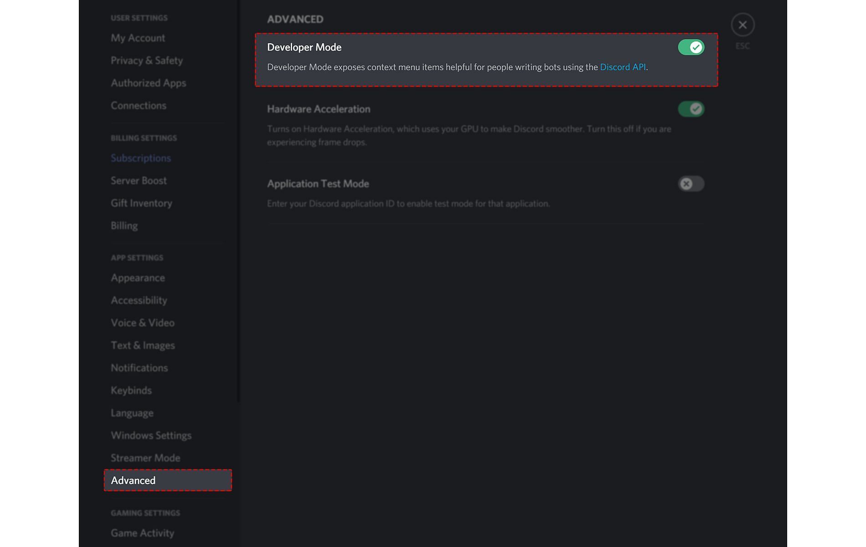Open Privacy & Safety settings
866x547 pixels.
(x=146, y=61)
